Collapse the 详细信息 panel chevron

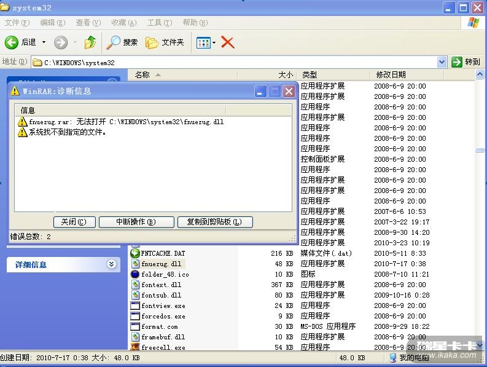111,264
